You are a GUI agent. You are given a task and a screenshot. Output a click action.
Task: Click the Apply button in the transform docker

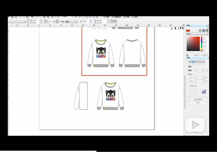point(198,103)
